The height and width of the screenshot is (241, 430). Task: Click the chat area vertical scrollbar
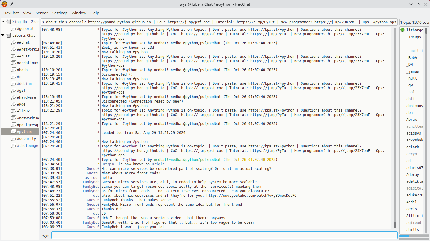coord(395,128)
